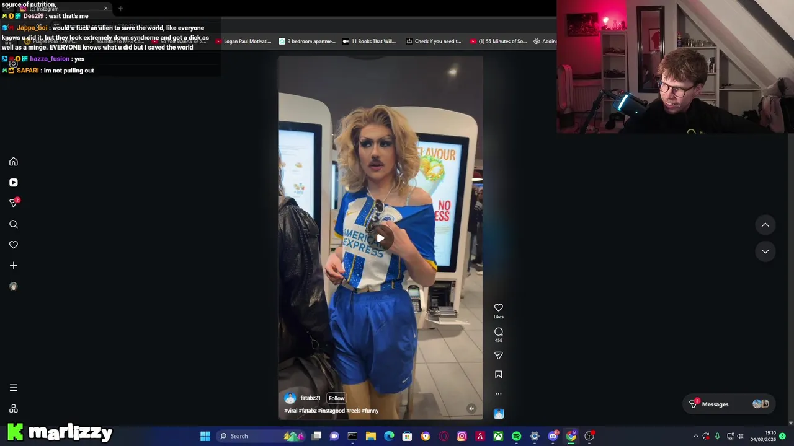Open Instagram Home from the sidebar

pos(14,162)
